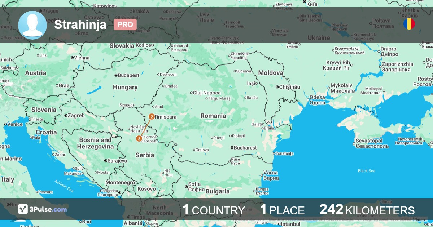The width and height of the screenshot is (433, 227).
Task: Click the user profile avatar
Action: (x=32, y=25)
